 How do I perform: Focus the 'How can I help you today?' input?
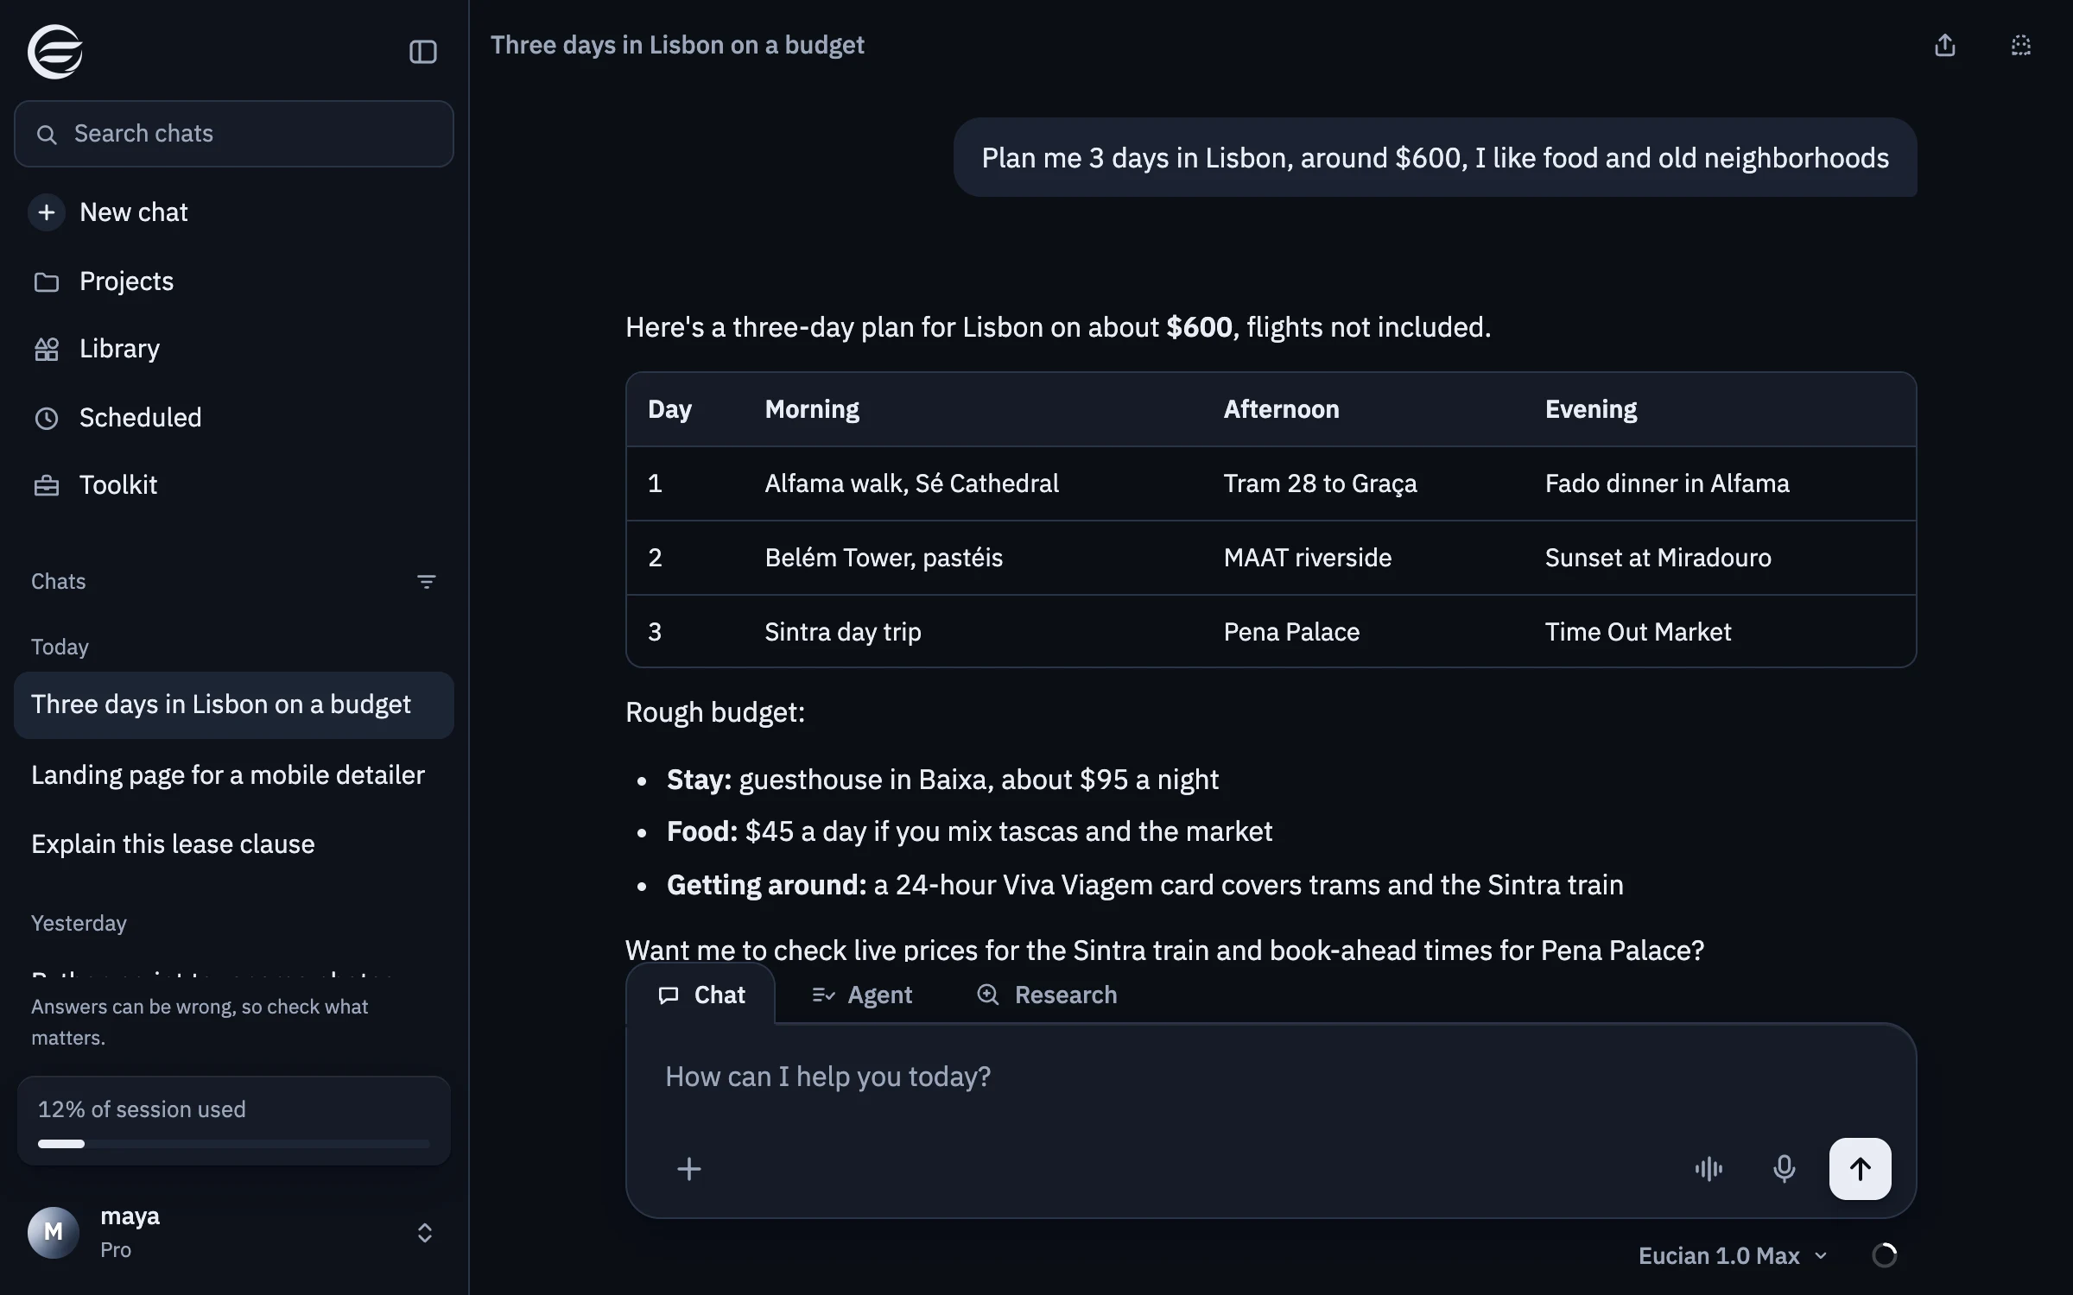point(1270,1077)
